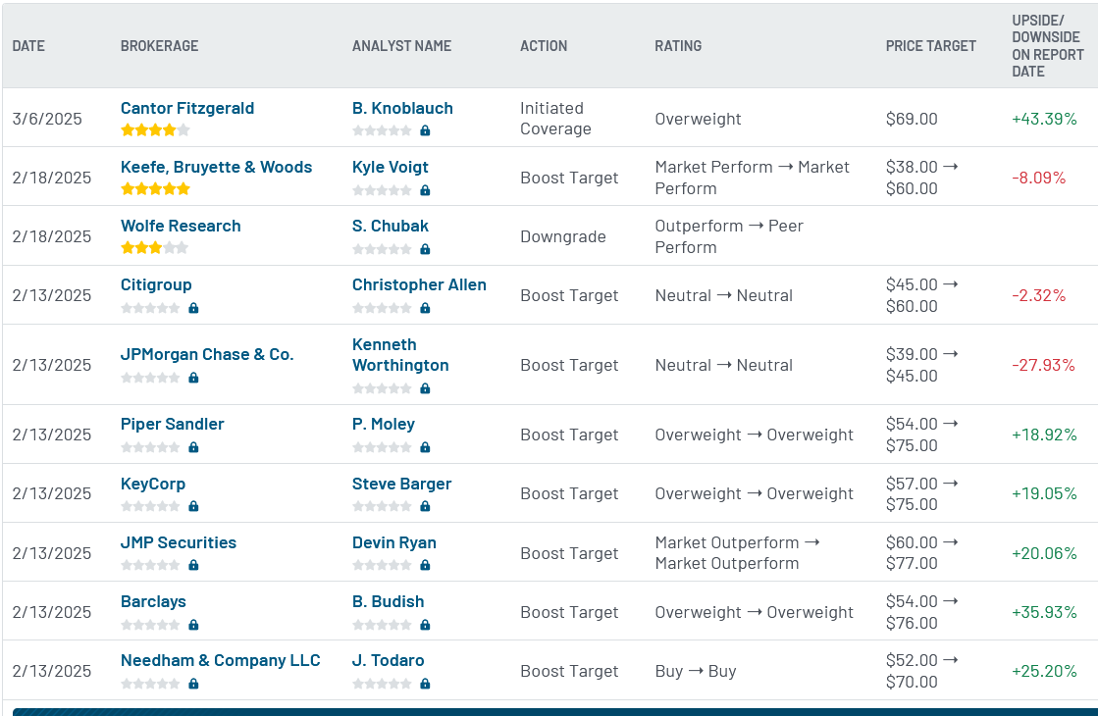1098x716 pixels.
Task: Click the DATE column header
Action: (28, 46)
